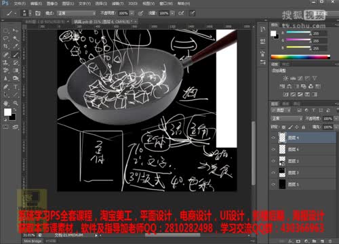339x244 pixels.
Task: Select the Hand tool
Action: (x=5, y=103)
